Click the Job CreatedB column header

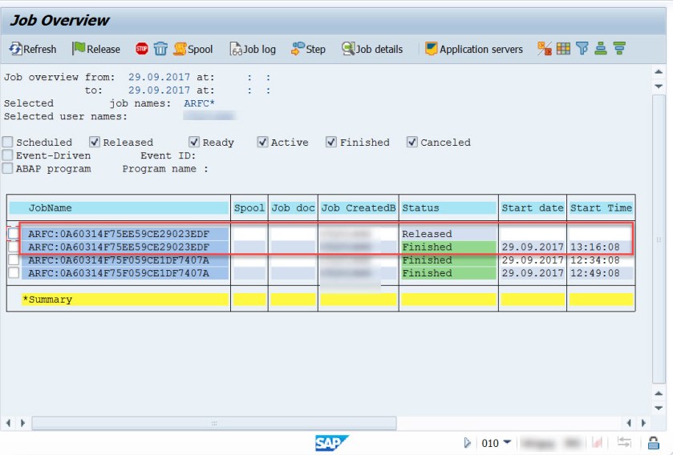click(x=359, y=207)
